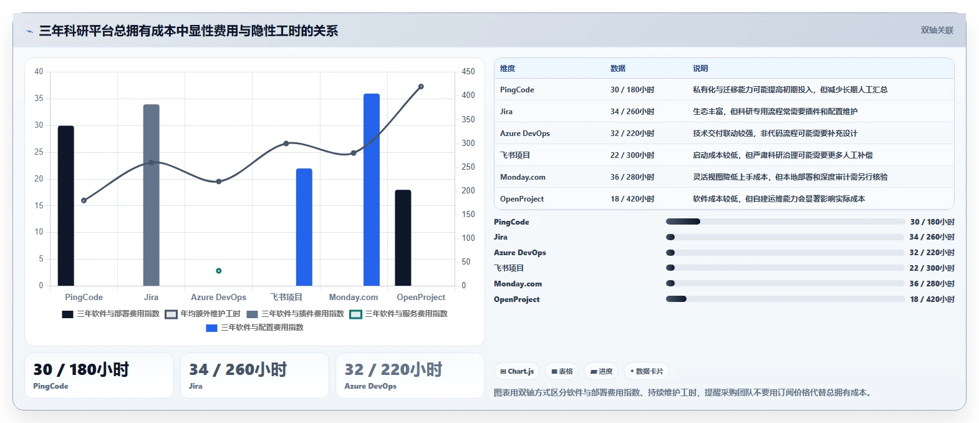Click table cell 30 / 180小时
Viewport: 979px width, 423px height.
[632, 90]
